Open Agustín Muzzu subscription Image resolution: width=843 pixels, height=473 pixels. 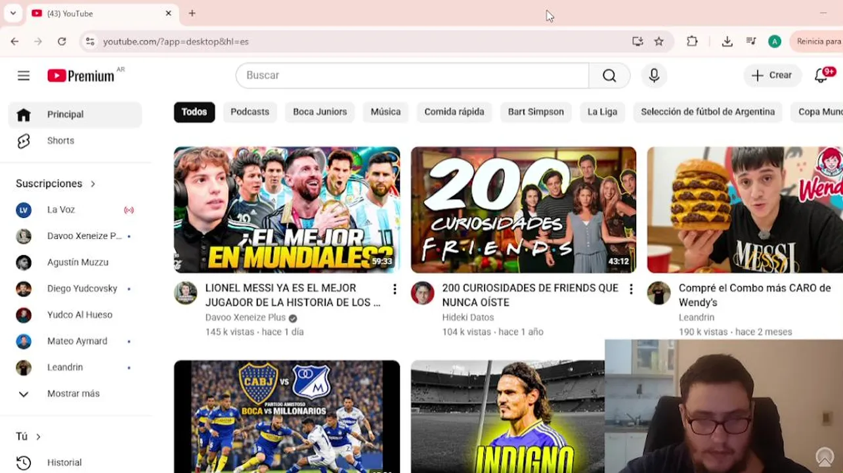[x=75, y=262]
